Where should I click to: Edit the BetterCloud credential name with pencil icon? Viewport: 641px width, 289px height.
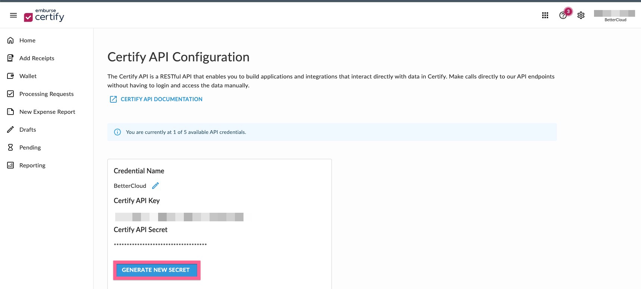(x=155, y=186)
